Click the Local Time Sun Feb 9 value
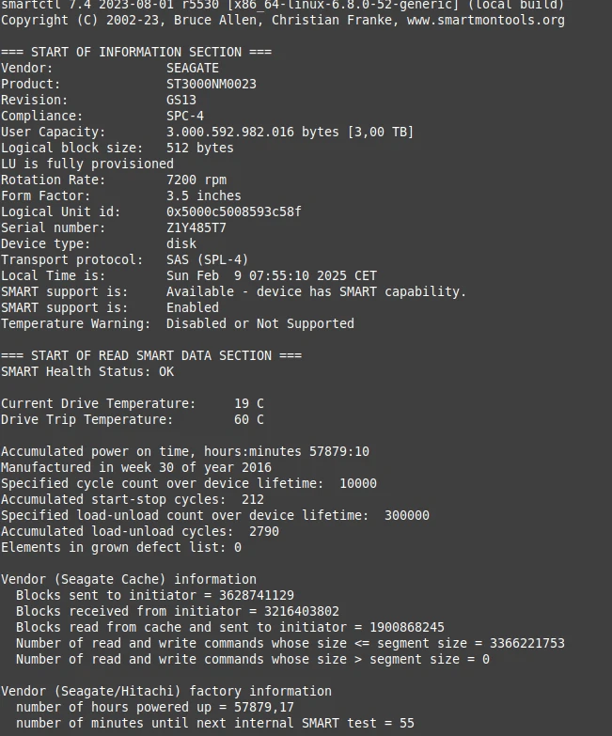This screenshot has height=736, width=612. tap(272, 276)
